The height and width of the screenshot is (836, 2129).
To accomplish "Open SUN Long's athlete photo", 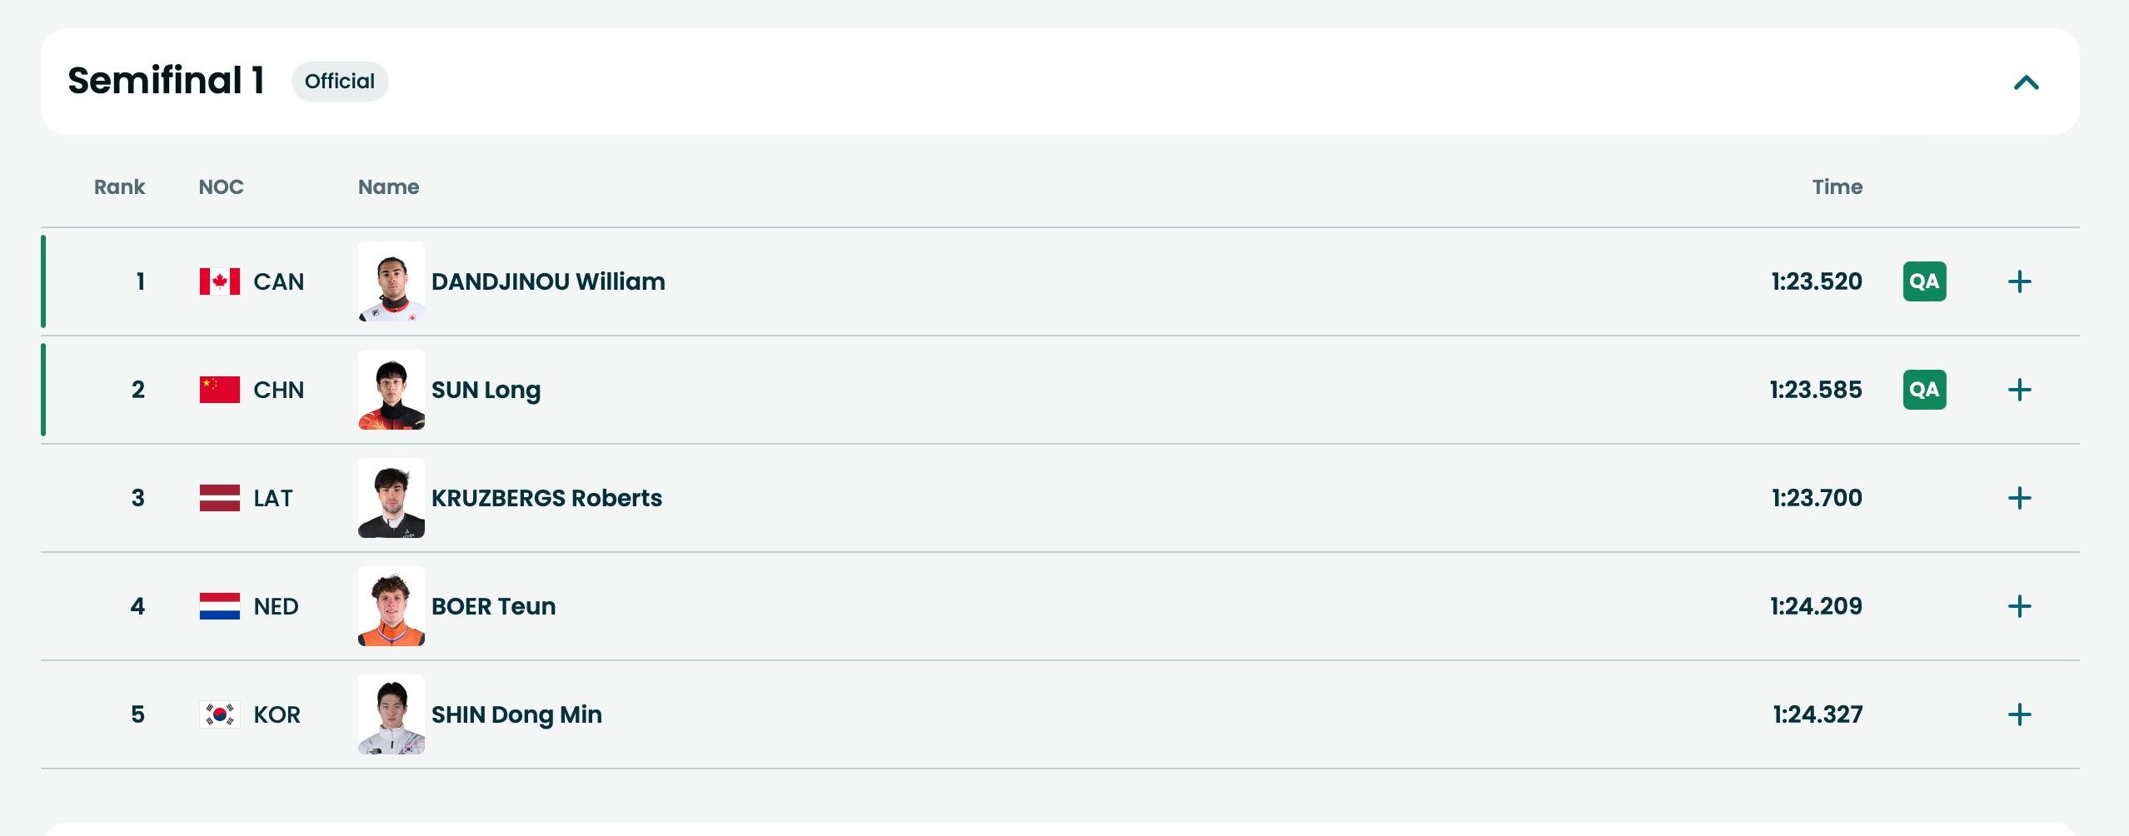I will (x=391, y=390).
